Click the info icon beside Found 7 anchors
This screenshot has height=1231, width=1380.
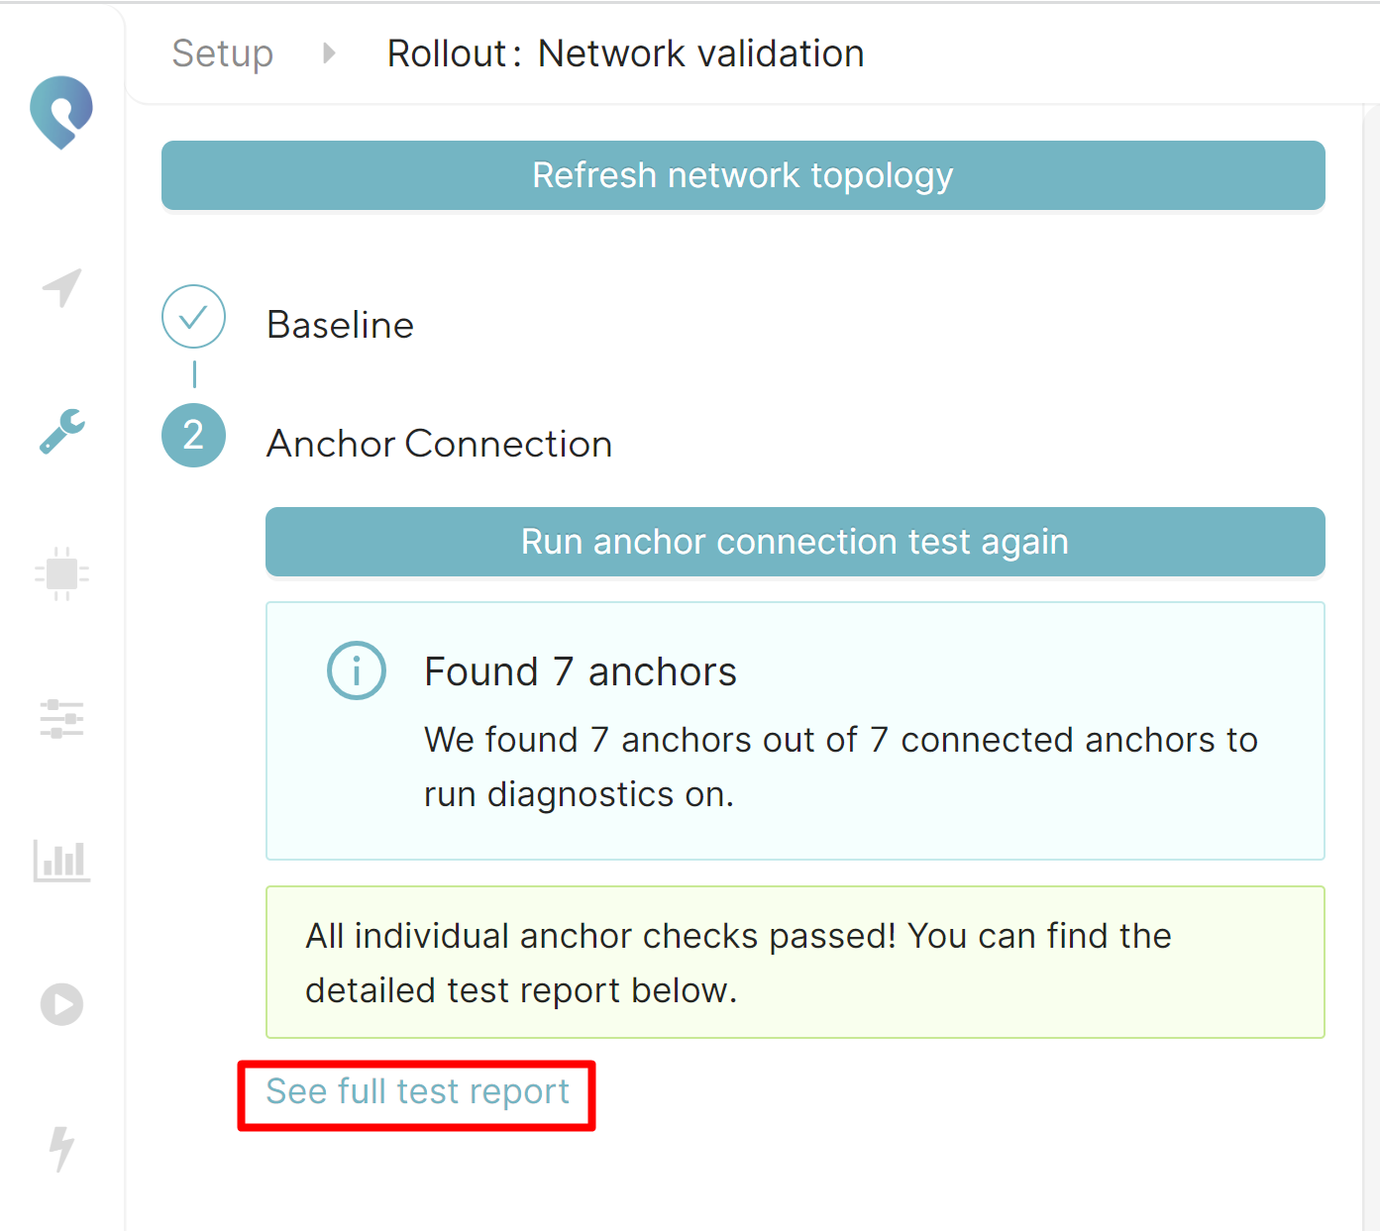356,670
